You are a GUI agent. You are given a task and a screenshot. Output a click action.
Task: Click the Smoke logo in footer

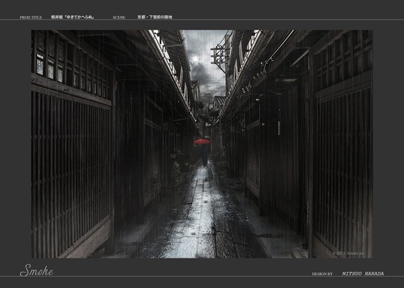[x=36, y=271]
